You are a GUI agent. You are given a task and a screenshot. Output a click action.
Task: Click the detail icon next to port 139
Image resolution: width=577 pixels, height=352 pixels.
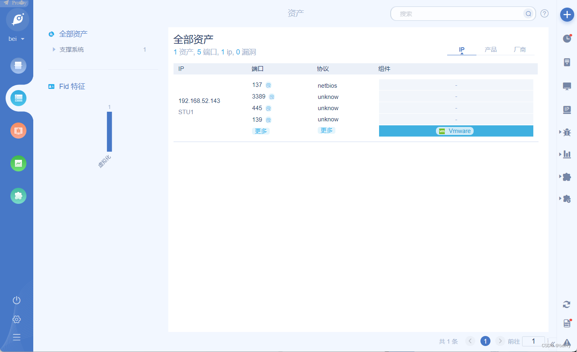(x=268, y=120)
